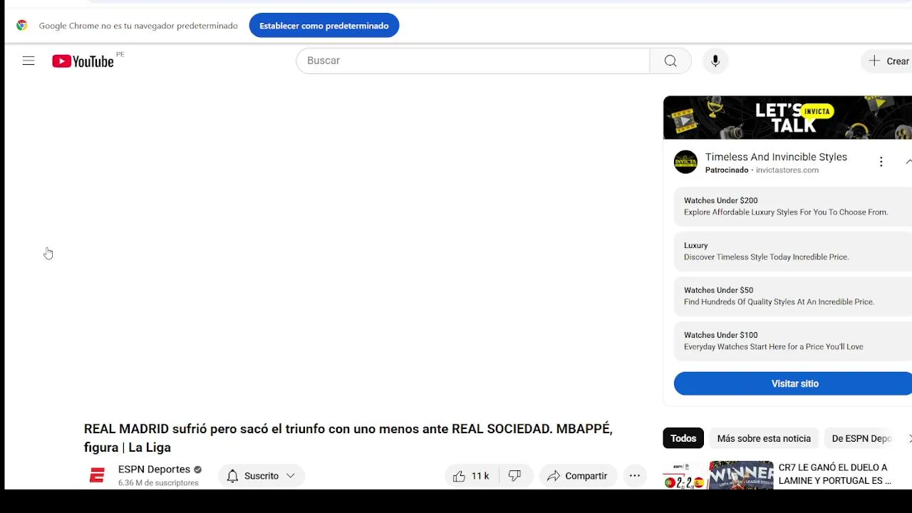Set Chrome as default with Establecer como predeterminado
The image size is (912, 513).
[324, 26]
